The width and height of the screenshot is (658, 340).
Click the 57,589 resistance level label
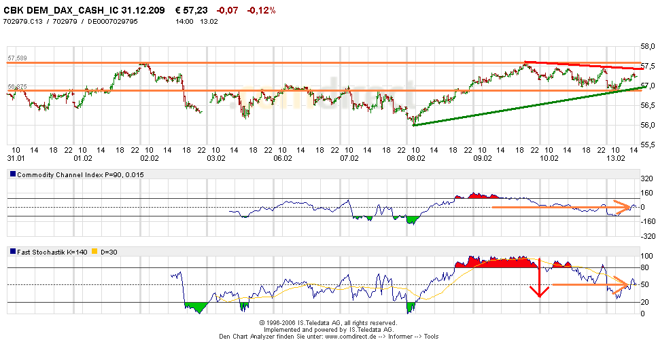[18, 58]
